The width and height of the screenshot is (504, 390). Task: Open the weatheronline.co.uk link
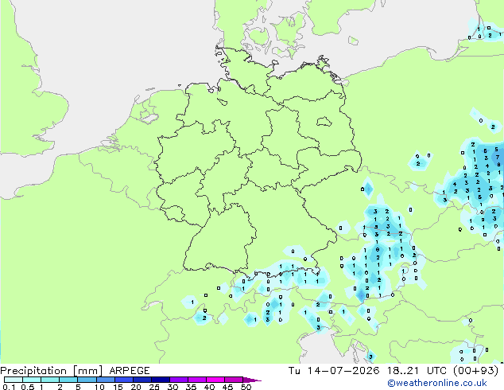(x=437, y=383)
